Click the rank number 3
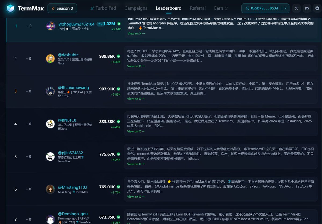This screenshot has height=224, width=322. 16,91
